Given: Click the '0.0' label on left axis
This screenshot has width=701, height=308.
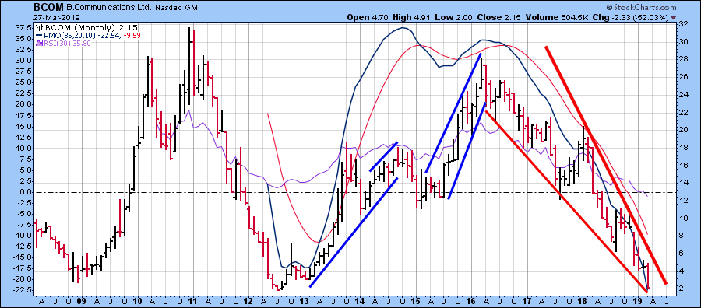Looking at the screenshot, I should click(x=26, y=192).
